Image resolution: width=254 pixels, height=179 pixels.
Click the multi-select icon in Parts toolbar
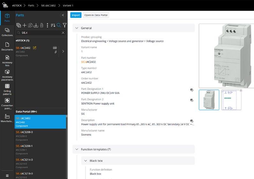tap(19, 25)
